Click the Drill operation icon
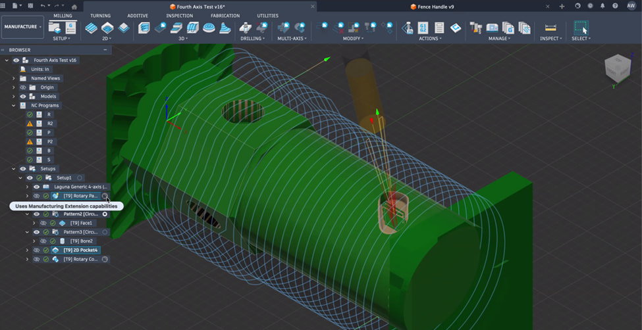642x330 pixels. click(246, 28)
